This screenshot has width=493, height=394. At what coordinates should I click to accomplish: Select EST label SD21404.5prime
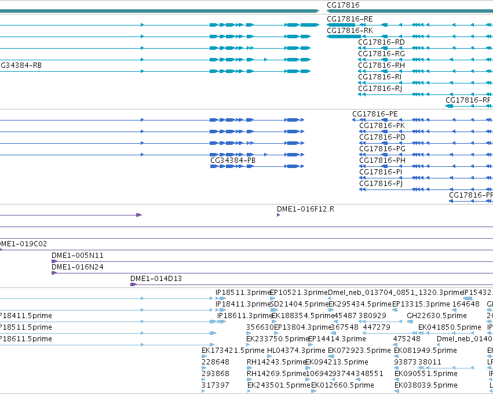click(300, 304)
